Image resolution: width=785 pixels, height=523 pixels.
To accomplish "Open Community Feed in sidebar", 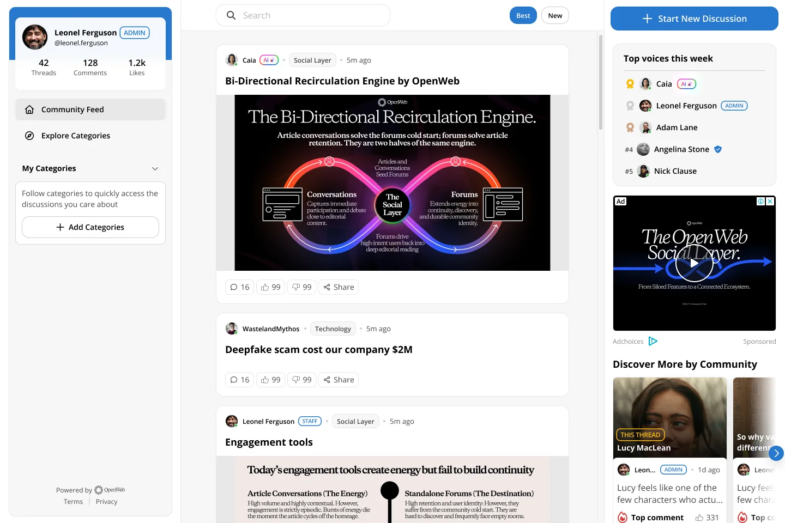I will (90, 110).
